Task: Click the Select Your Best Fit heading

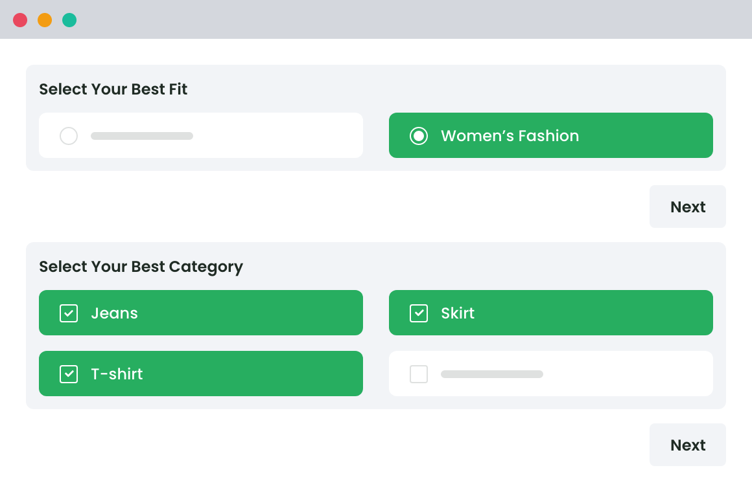Action: [113, 89]
